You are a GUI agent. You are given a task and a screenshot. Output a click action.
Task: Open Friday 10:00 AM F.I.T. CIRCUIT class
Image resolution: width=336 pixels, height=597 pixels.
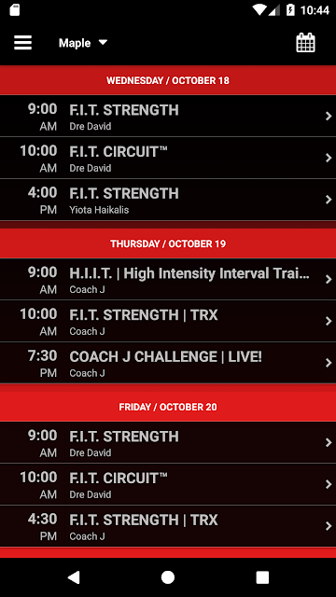point(168,484)
